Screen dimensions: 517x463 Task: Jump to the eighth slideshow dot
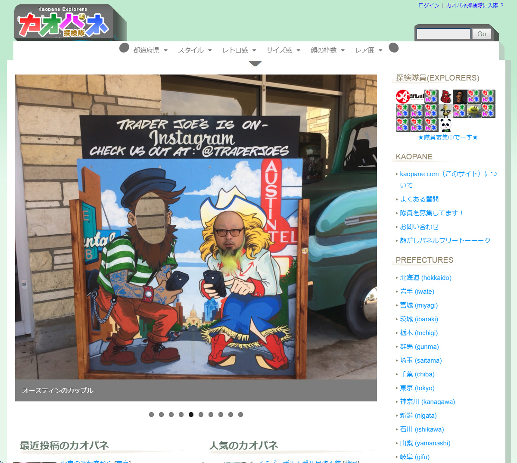click(221, 414)
